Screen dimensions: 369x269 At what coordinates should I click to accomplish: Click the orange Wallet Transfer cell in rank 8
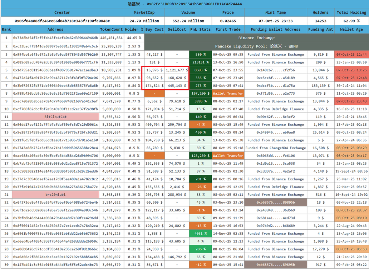(228, 93)
